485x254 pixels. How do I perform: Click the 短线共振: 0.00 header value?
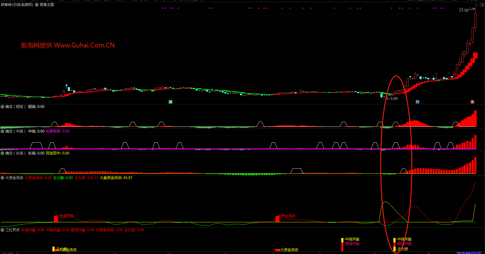pos(83,230)
